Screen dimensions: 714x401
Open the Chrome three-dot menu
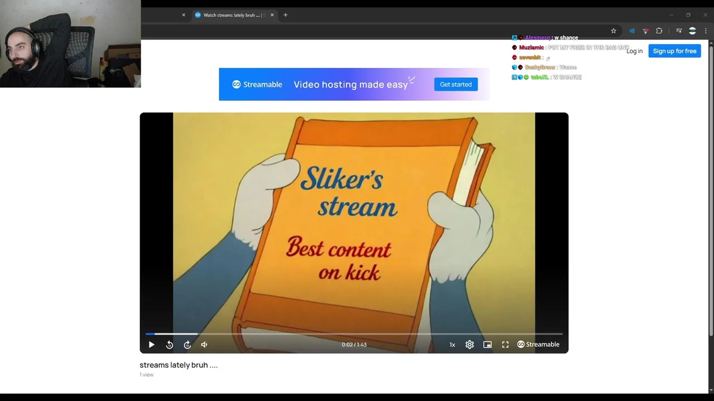pos(706,31)
